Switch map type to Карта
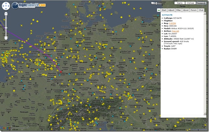Screen dimensions: 209x132 pyautogui.click(x=179, y=3)
